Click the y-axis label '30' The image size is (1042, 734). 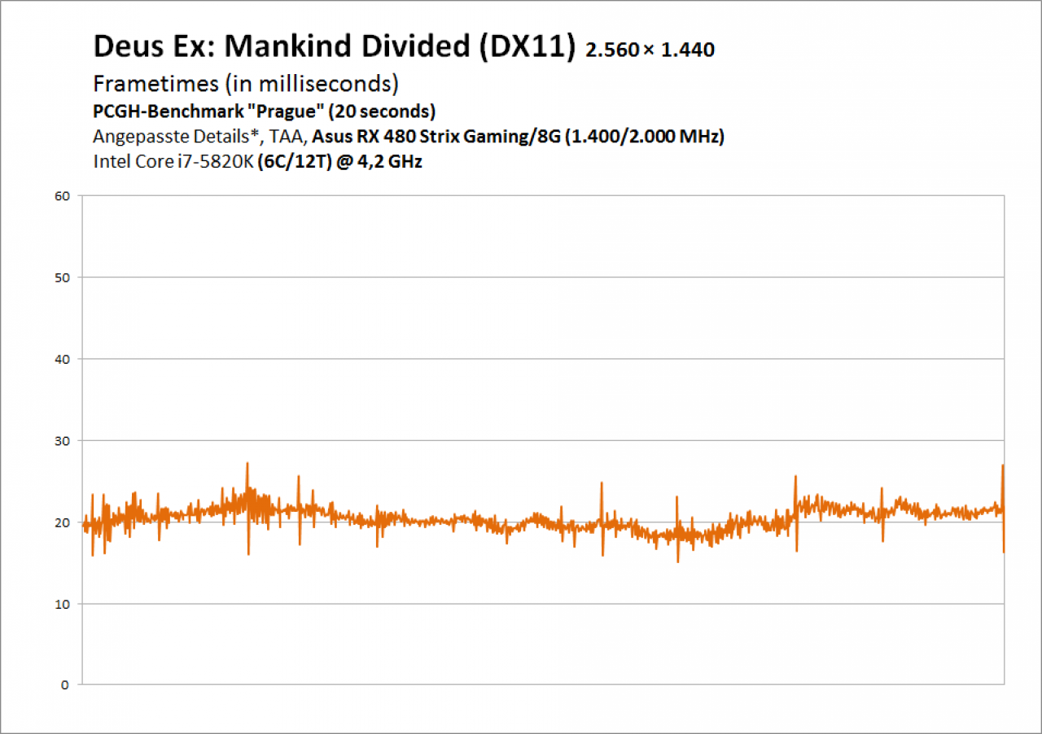coord(63,440)
